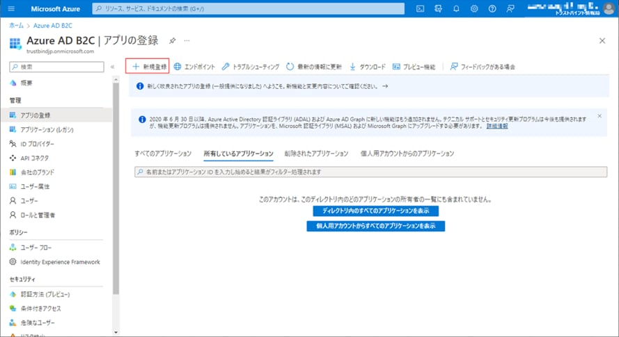Refresh with 最新の情報に更新
619x337 pixels.
[x=314, y=67]
